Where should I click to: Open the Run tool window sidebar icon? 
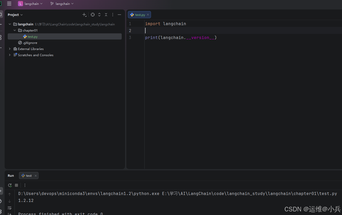[1, 191]
